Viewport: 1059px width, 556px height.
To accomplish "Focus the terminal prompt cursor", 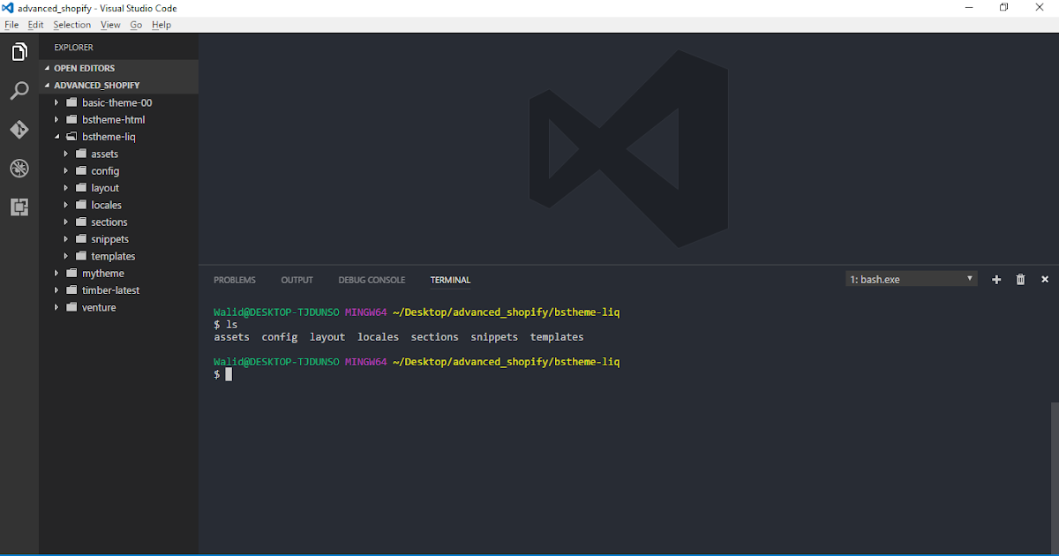I will [229, 374].
